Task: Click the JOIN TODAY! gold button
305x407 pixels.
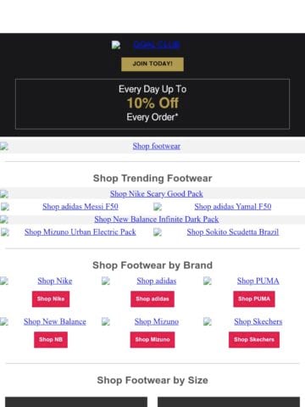Action: [x=152, y=64]
